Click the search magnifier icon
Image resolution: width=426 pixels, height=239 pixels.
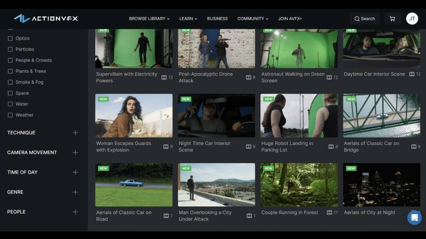357,19
